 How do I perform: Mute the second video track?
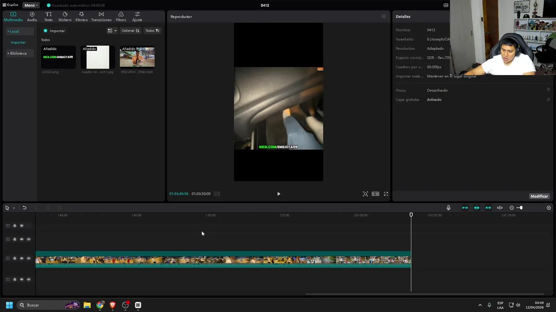tap(29, 239)
